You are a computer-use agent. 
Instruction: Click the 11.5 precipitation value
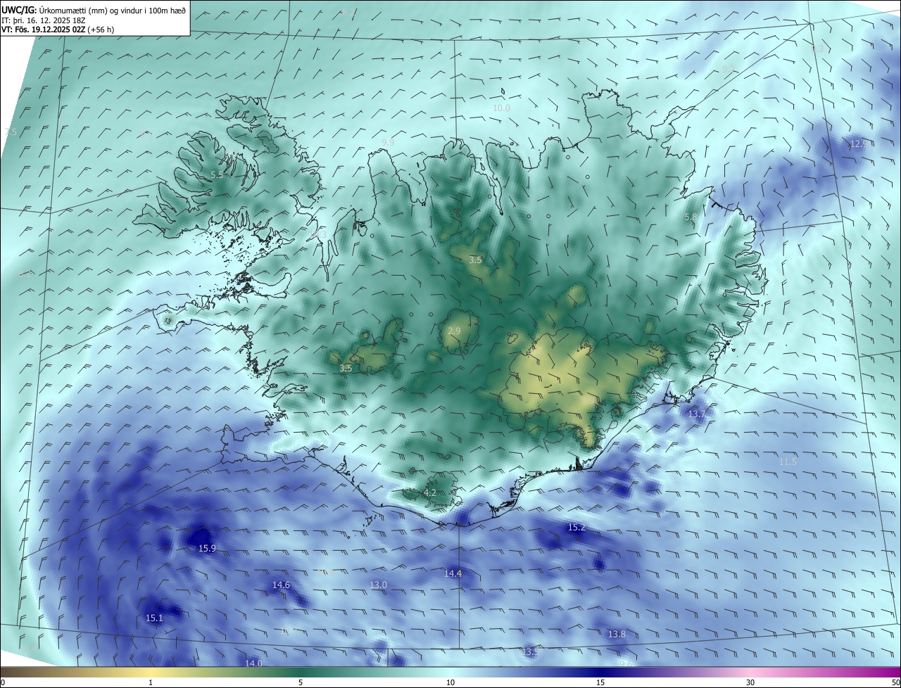click(788, 461)
